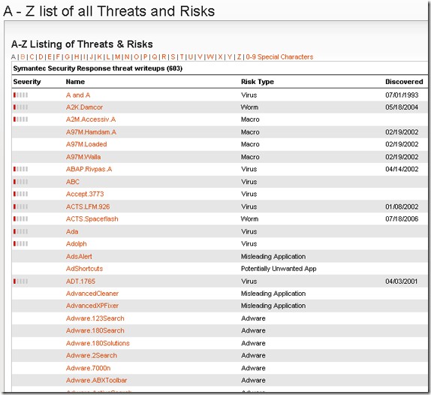Go to letter M threats listing
Screen dimensions: 431x395
click(118, 57)
